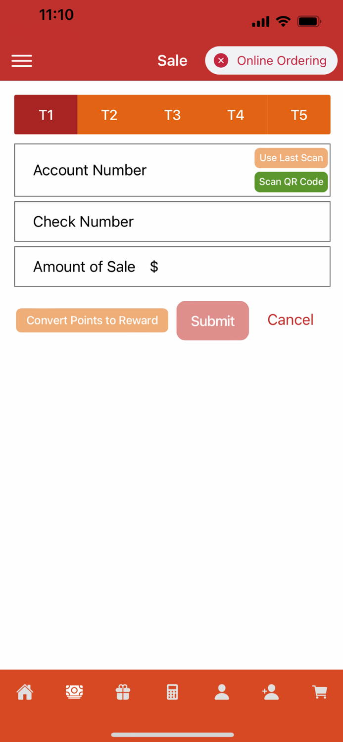Open the calculator icon
Image resolution: width=343 pixels, height=742 pixels.
click(x=171, y=692)
